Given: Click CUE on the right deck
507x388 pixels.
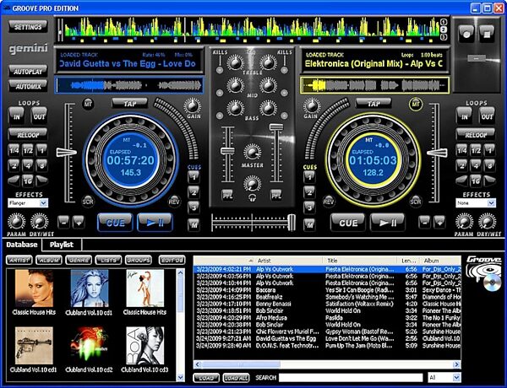Looking at the screenshot, I should (x=348, y=223).
